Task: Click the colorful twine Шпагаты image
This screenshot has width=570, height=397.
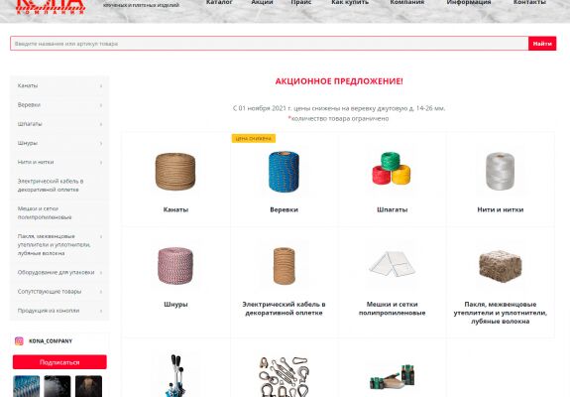Action: [x=392, y=169]
